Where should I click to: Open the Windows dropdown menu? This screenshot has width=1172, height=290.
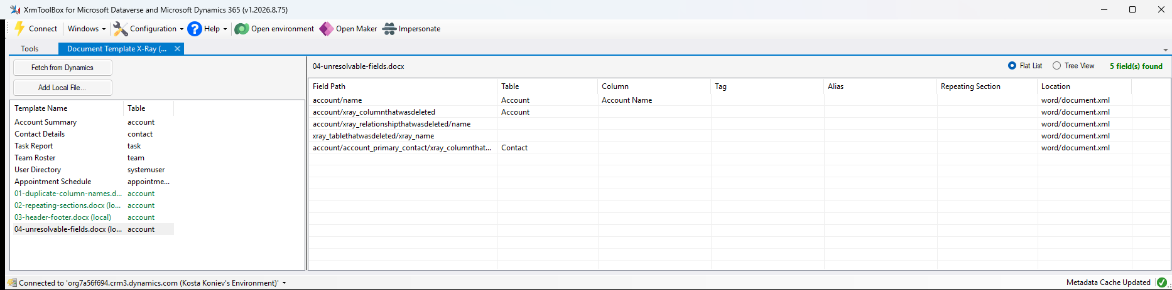(x=87, y=29)
